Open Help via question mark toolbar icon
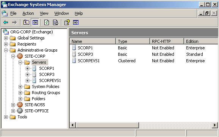 tap(67, 22)
